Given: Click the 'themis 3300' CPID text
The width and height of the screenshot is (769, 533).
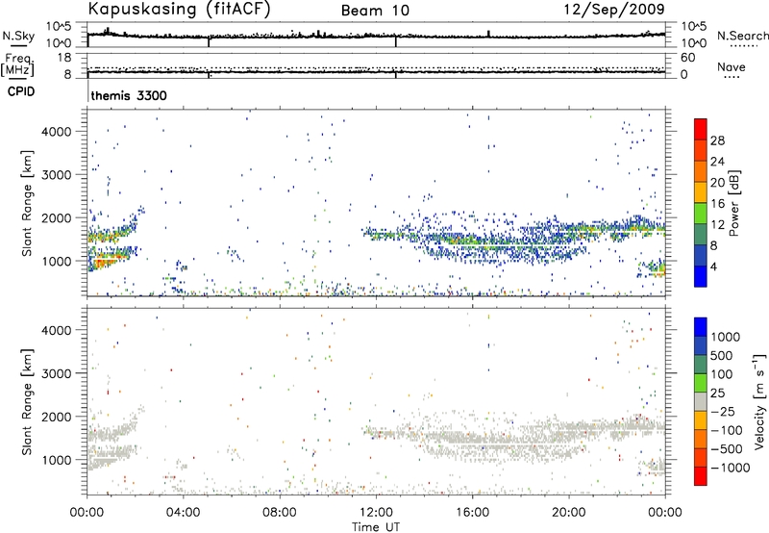Looking at the screenshot, I should (129, 95).
